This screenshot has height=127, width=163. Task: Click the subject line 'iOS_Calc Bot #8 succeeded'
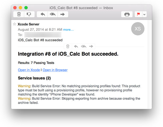tap(40, 40)
